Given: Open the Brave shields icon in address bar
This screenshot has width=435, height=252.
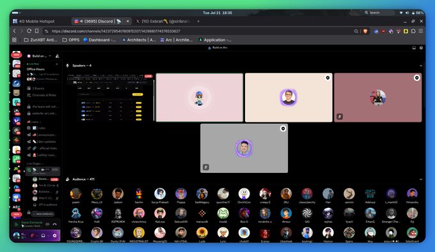Looking at the screenshot, I should click(x=365, y=31).
